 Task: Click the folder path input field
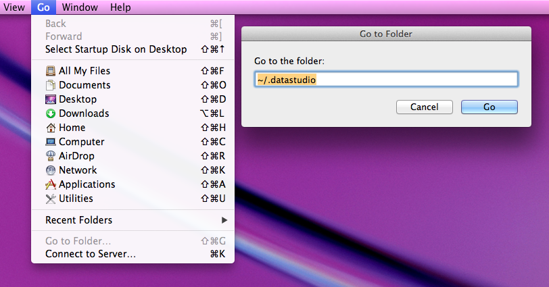click(x=386, y=80)
